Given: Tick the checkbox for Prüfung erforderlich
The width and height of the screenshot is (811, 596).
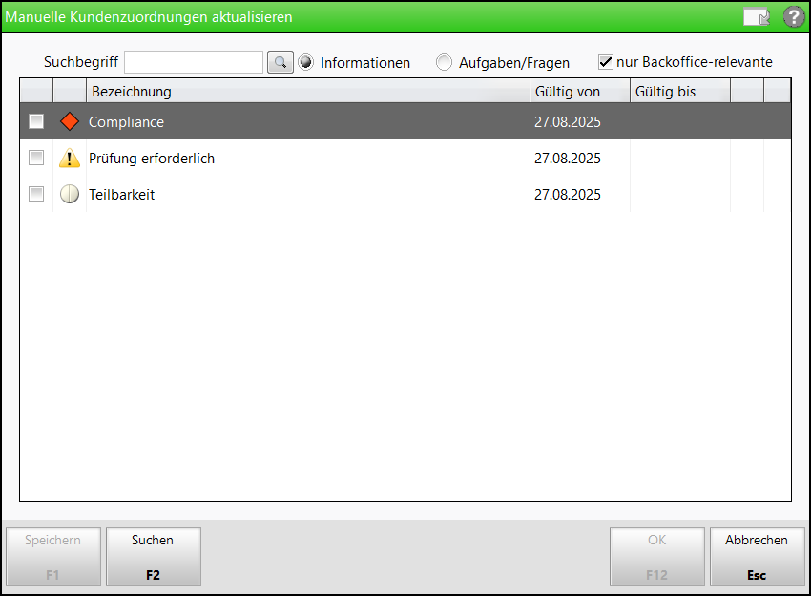Looking at the screenshot, I should click(36, 158).
